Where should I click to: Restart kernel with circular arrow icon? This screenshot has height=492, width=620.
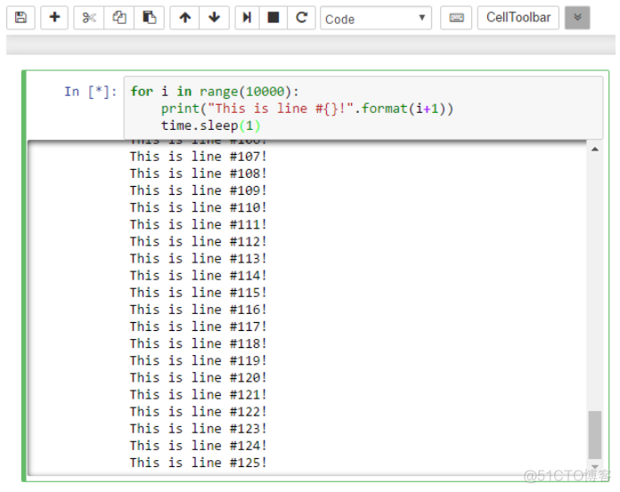coord(301,18)
